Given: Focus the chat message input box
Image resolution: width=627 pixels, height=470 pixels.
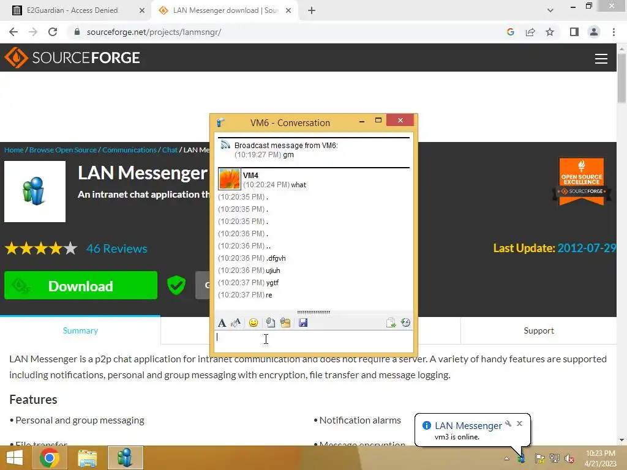Looking at the screenshot, I should tap(314, 341).
